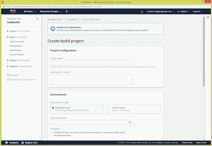The width and height of the screenshot is (212, 146).
Task: Click the CodeBuild sidebar heading
Action: [x=13, y=22]
